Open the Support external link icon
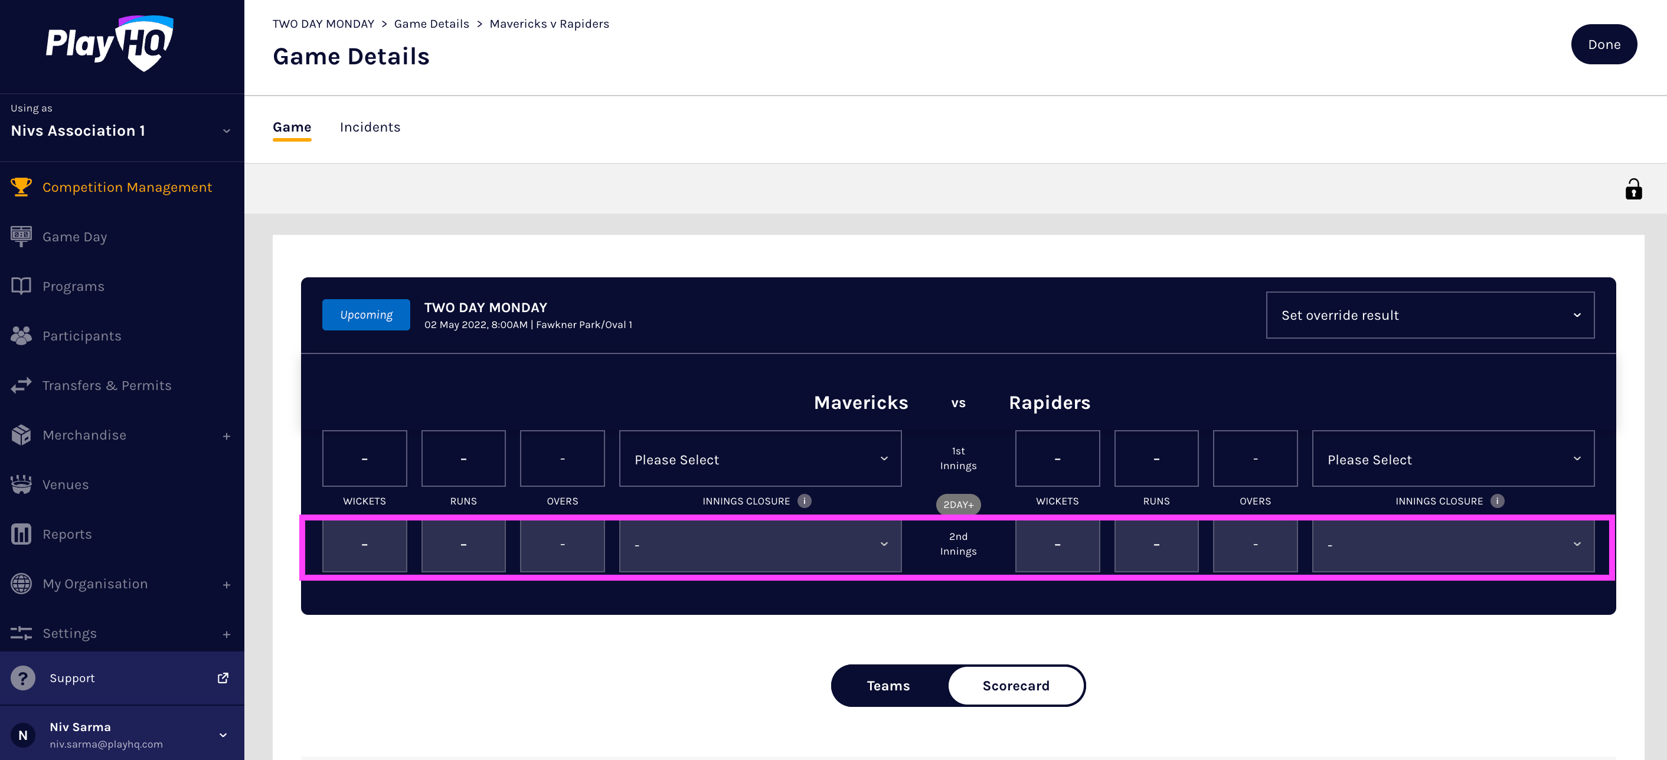Screen dimensions: 1667x760 [x=223, y=678]
